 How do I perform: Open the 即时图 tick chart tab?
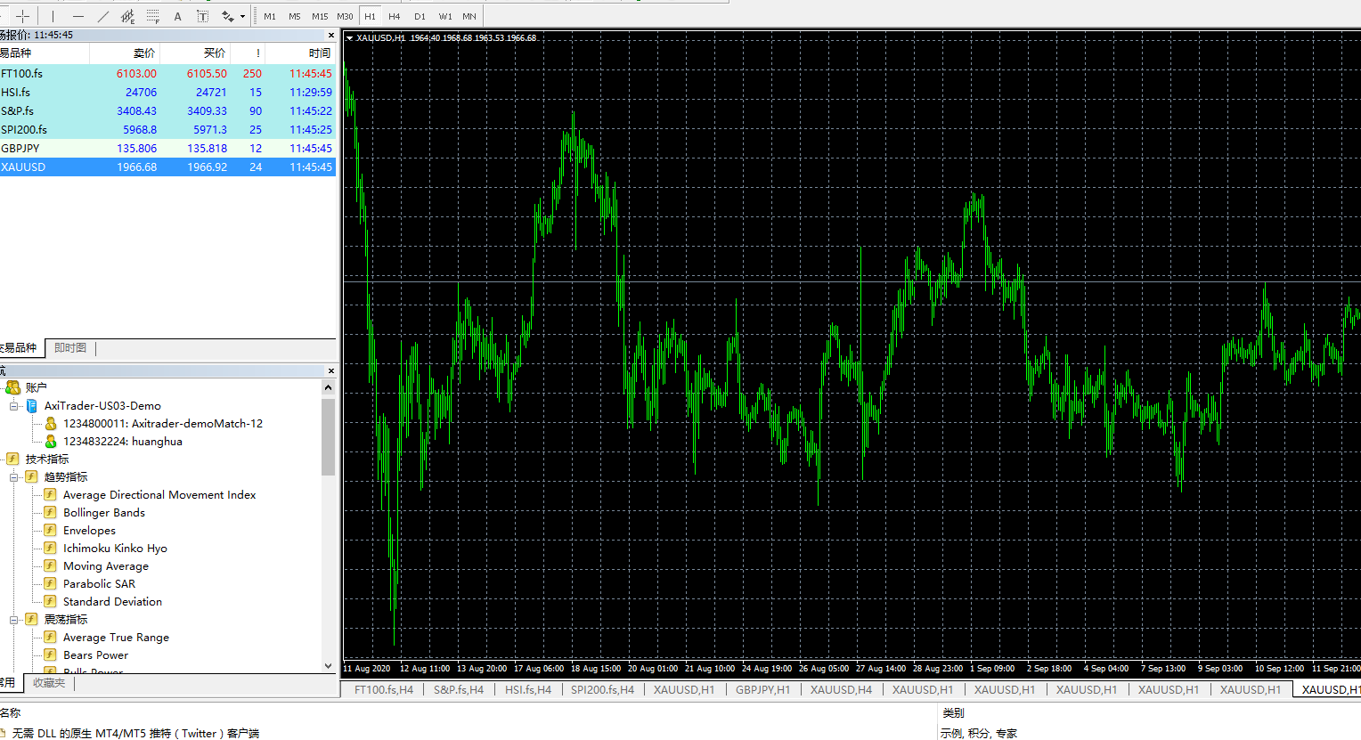click(70, 348)
